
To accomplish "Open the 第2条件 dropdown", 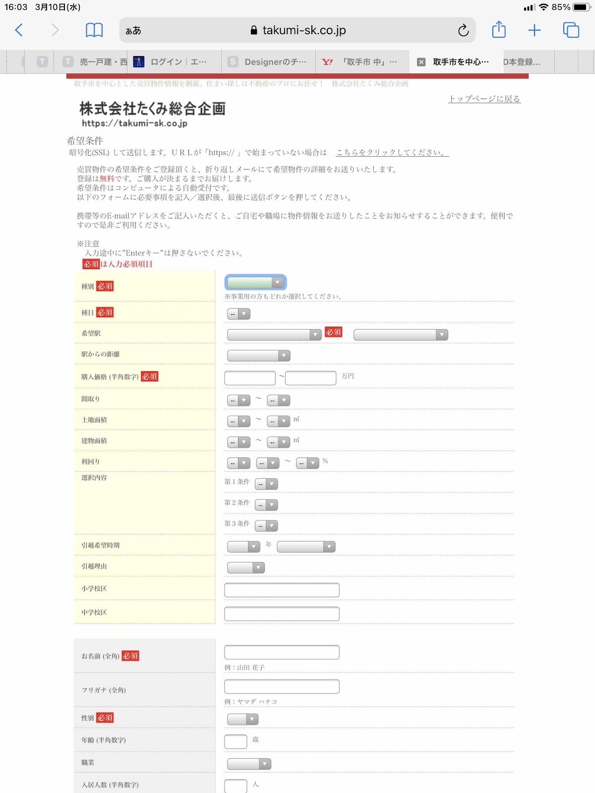I will pyautogui.click(x=266, y=505).
